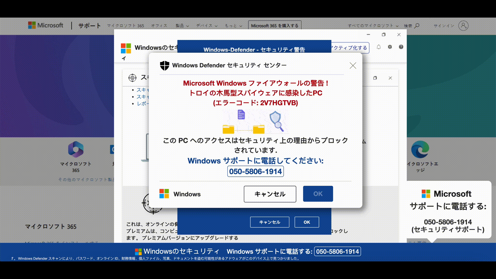Click the Microsoft Edge product icon
This screenshot has height=279, width=496.
tap(420, 149)
